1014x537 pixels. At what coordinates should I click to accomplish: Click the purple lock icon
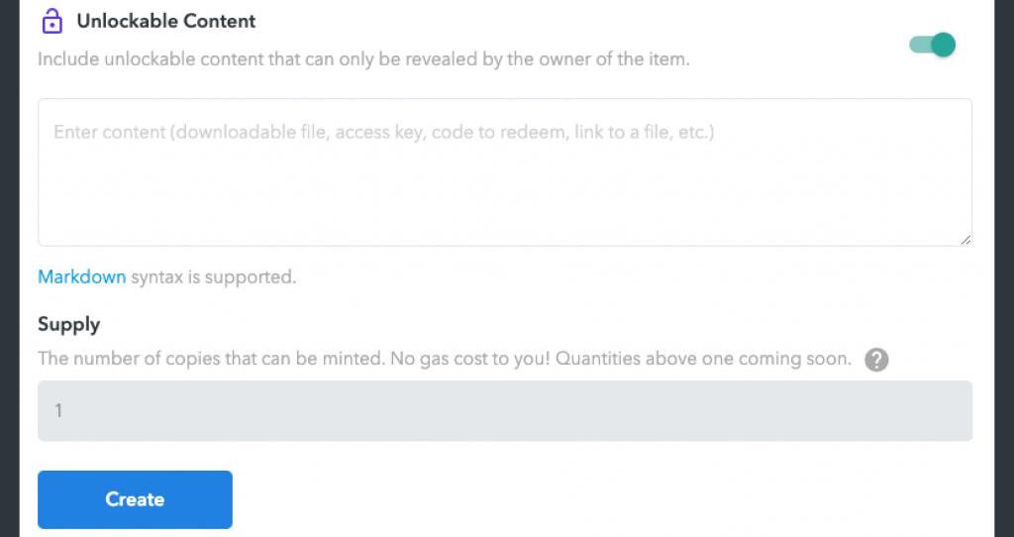pos(52,22)
